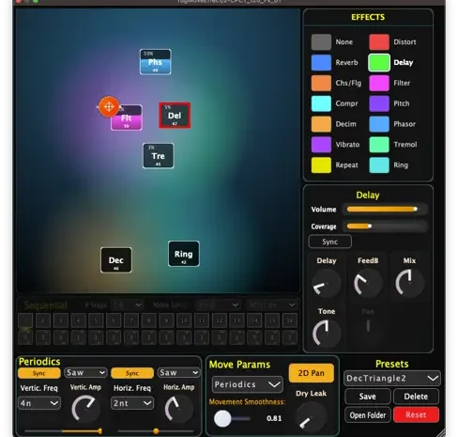
Task: Open the sequencer Note Unit dropdown
Action: tap(217, 304)
